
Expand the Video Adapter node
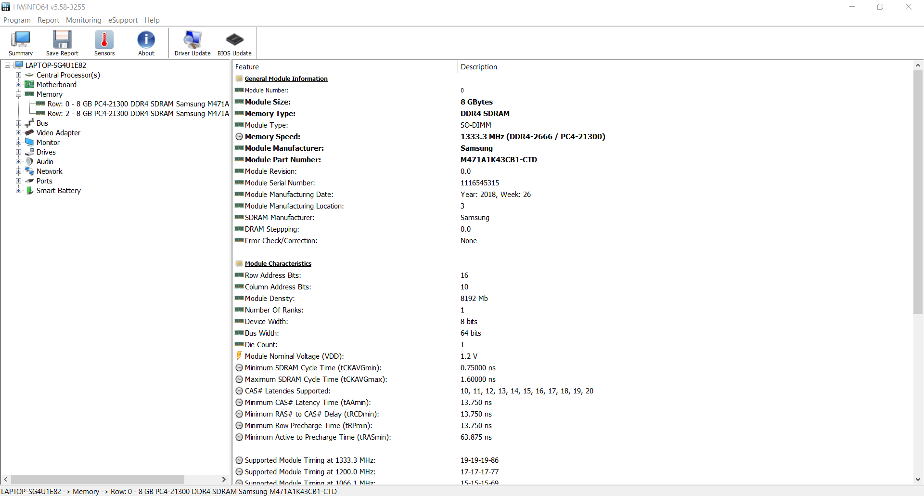[18, 132]
